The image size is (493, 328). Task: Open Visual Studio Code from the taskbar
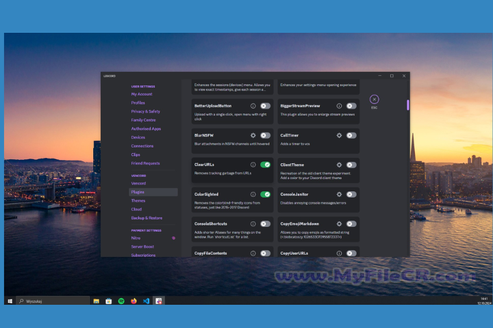147,301
